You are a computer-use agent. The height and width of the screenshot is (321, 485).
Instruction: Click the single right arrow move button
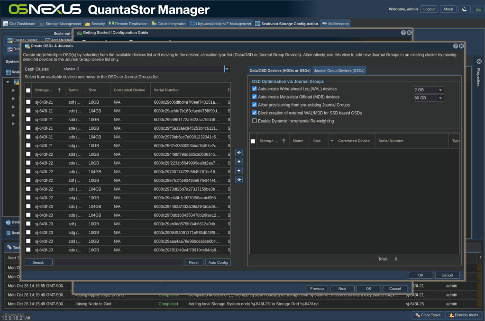(x=239, y=161)
